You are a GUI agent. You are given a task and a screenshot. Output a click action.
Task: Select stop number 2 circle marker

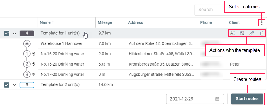point(27,64)
